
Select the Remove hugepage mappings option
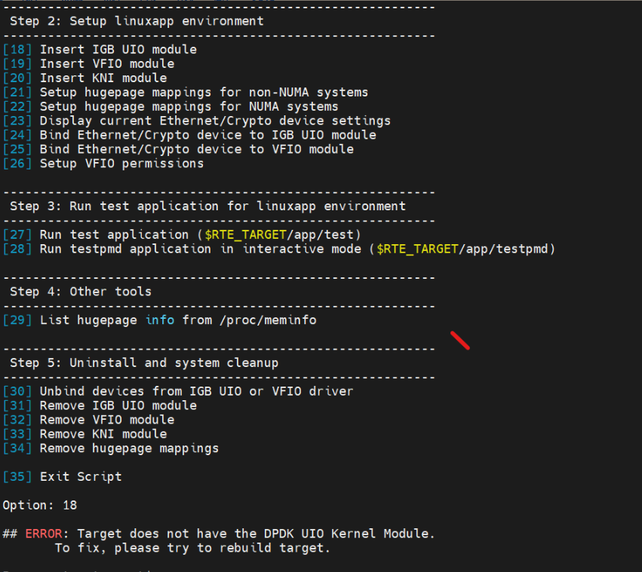pos(129,448)
